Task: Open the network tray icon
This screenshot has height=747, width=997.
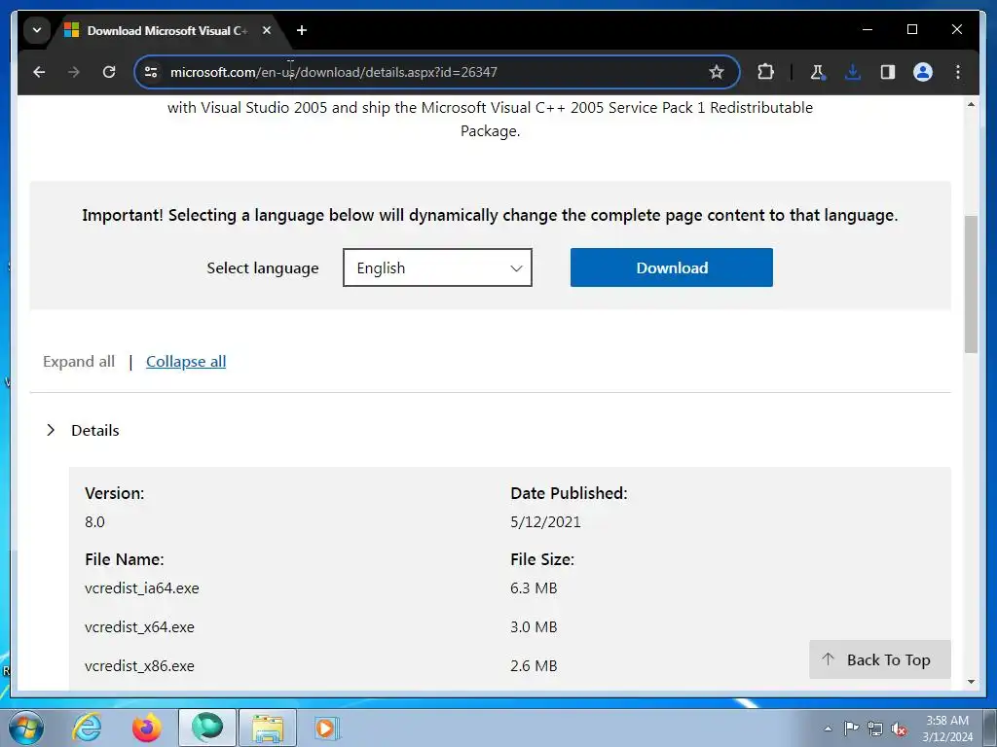Action: click(x=875, y=729)
